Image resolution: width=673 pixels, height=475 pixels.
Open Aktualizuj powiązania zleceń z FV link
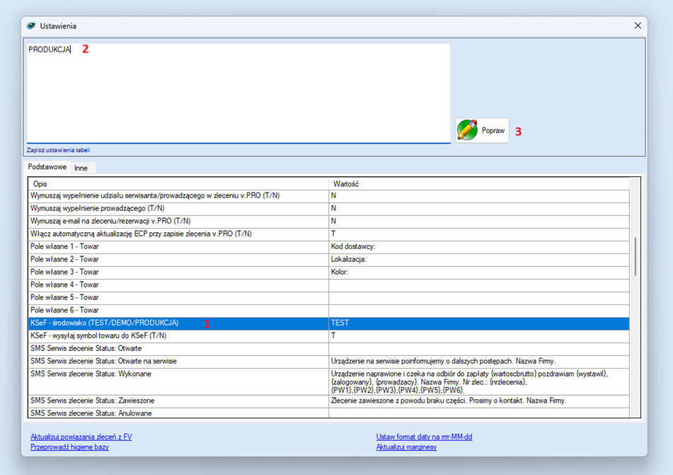click(81, 437)
